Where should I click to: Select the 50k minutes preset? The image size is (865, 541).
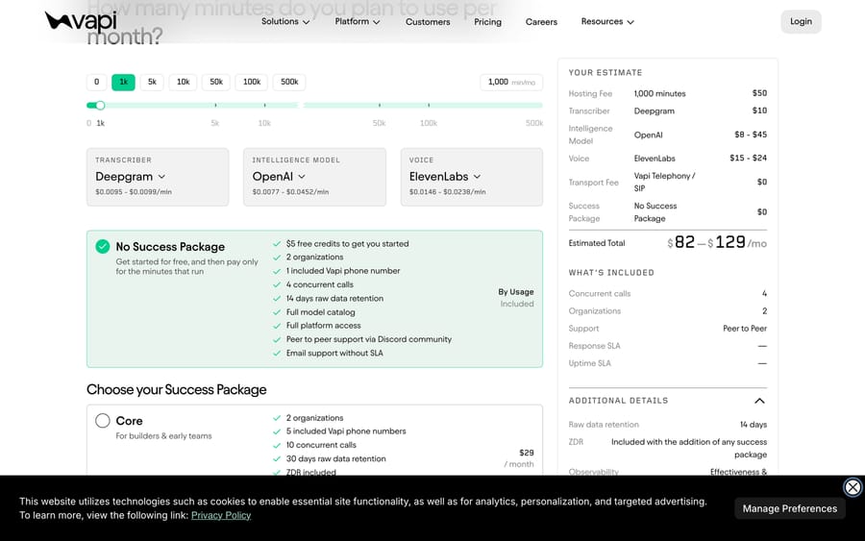click(x=216, y=83)
